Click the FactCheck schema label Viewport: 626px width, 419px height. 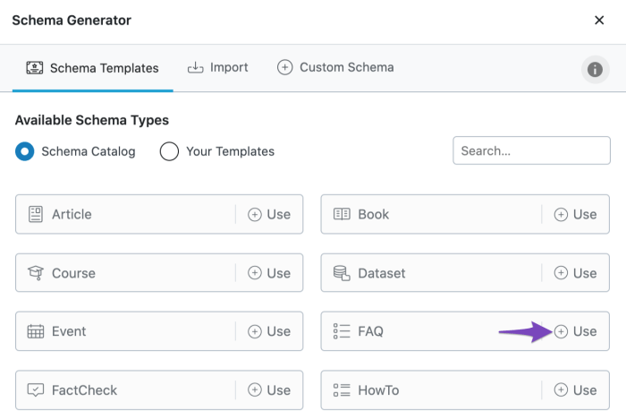(x=85, y=390)
